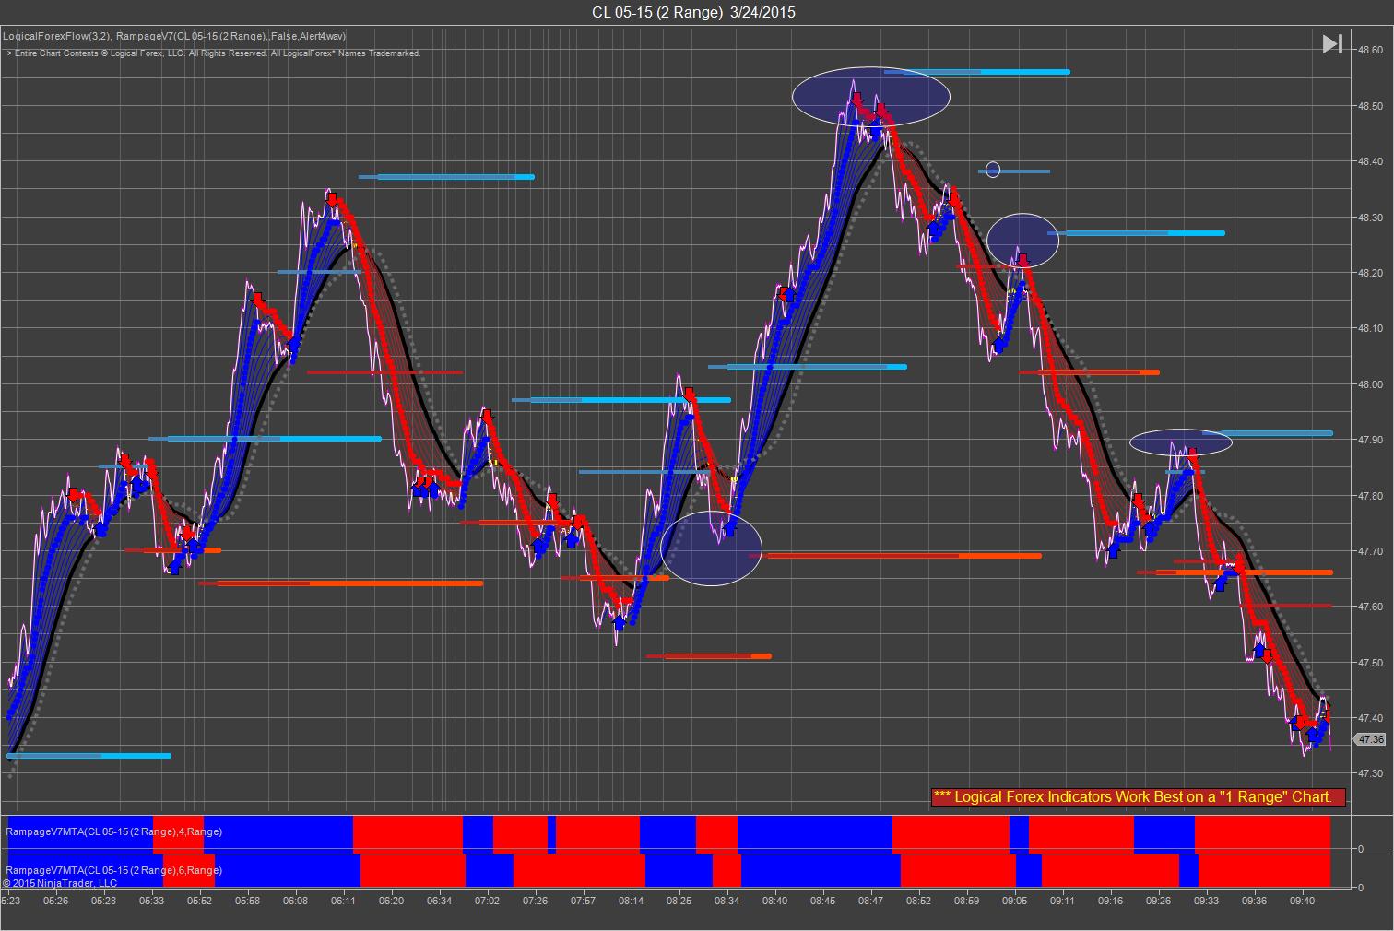Click the © 2015 NinjaTrader, LLC text
The image size is (1394, 931).
tap(60, 882)
